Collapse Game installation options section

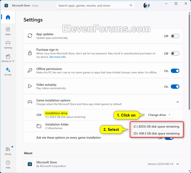(178, 102)
